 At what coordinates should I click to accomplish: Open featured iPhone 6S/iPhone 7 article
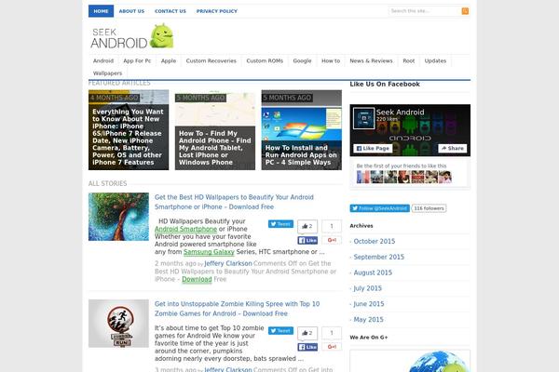(129, 130)
